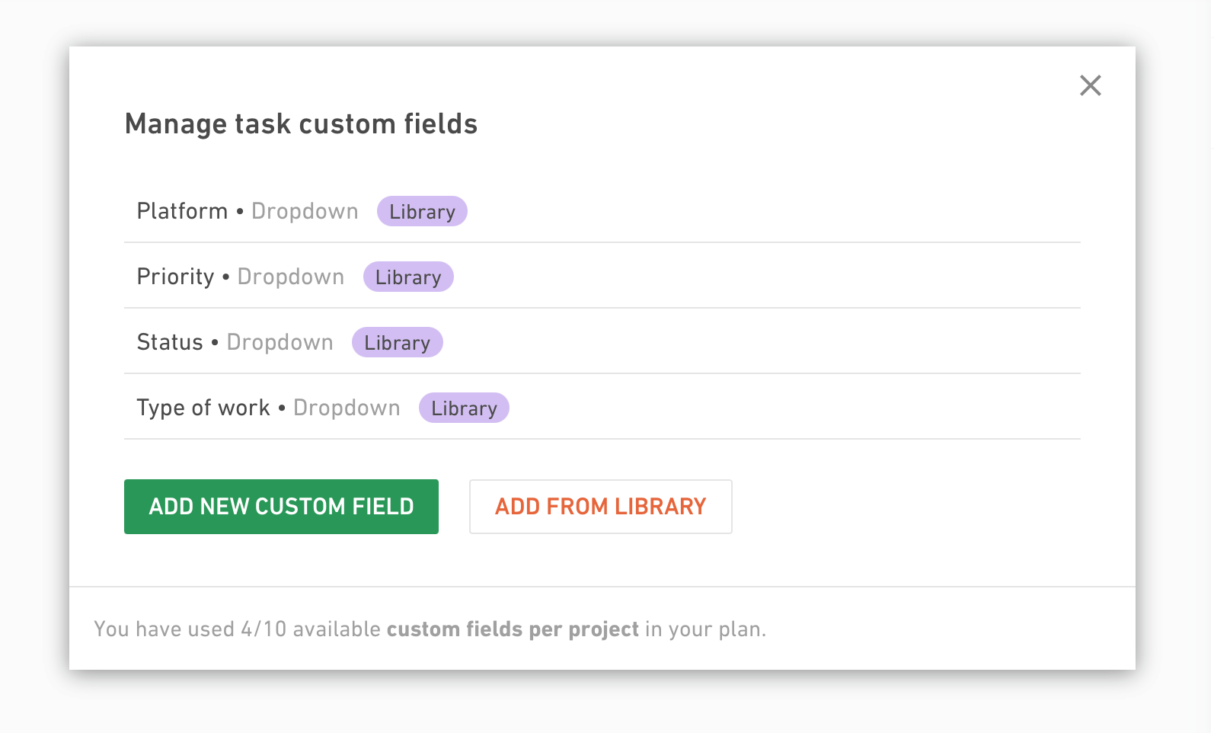
Task: Click the Library badge beside Platform
Action: (x=422, y=211)
